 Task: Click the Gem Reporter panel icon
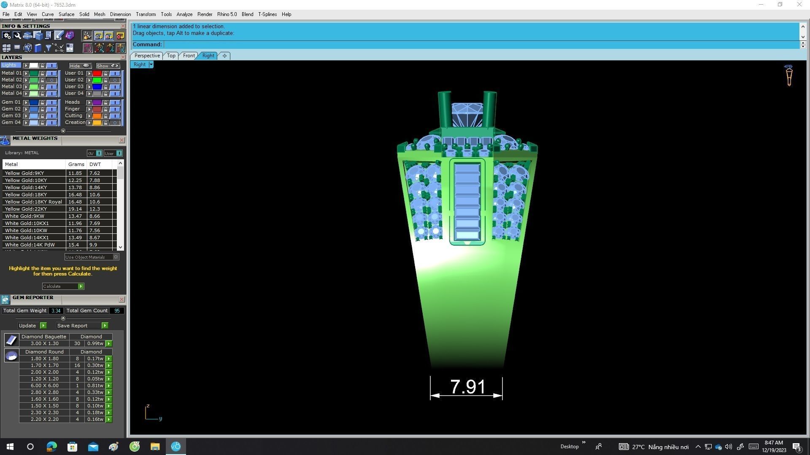coord(5,300)
